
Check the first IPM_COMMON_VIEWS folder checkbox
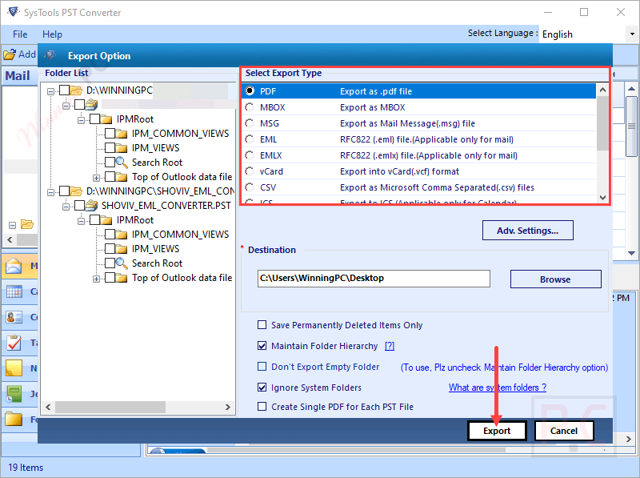click(110, 134)
